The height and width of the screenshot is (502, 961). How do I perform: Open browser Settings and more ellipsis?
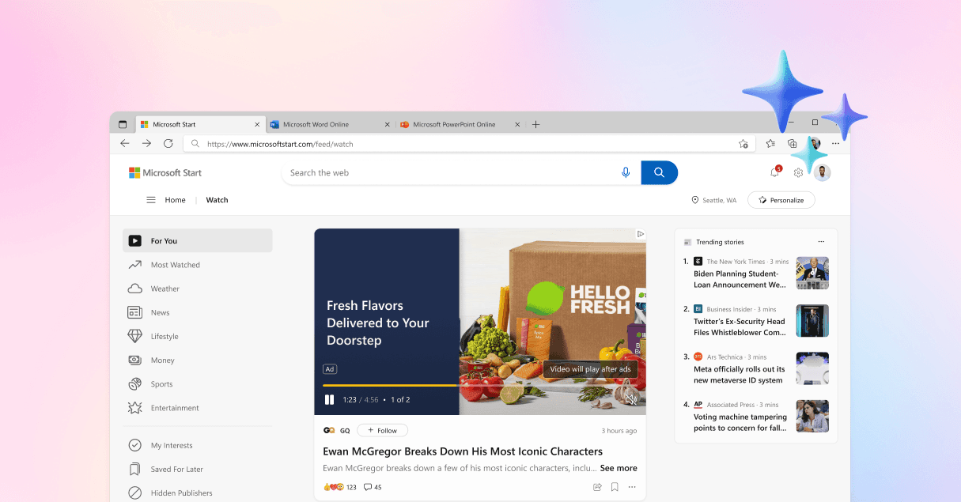[836, 144]
